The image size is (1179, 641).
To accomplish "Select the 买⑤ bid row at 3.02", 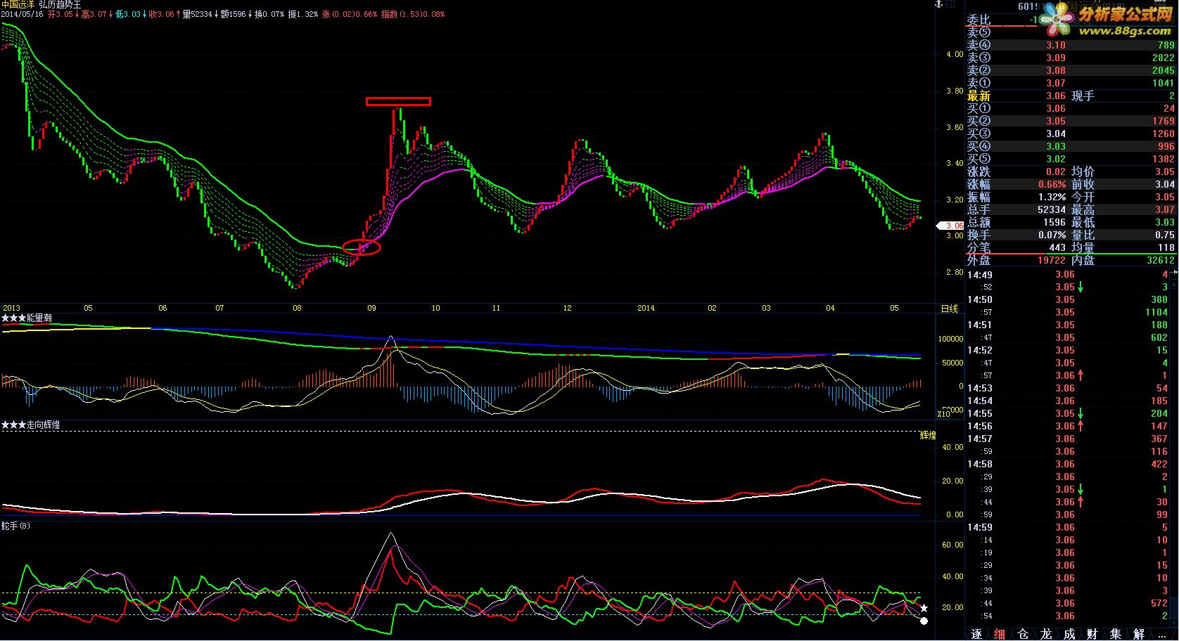I will click(x=1071, y=159).
